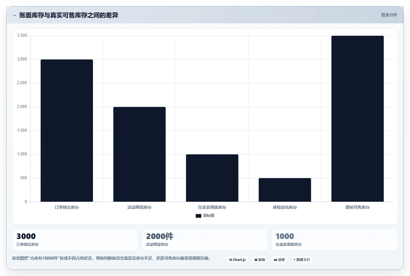Click the Chart.js chip icon
Screen dimensions: 410x276
pyautogui.click(x=230, y=260)
